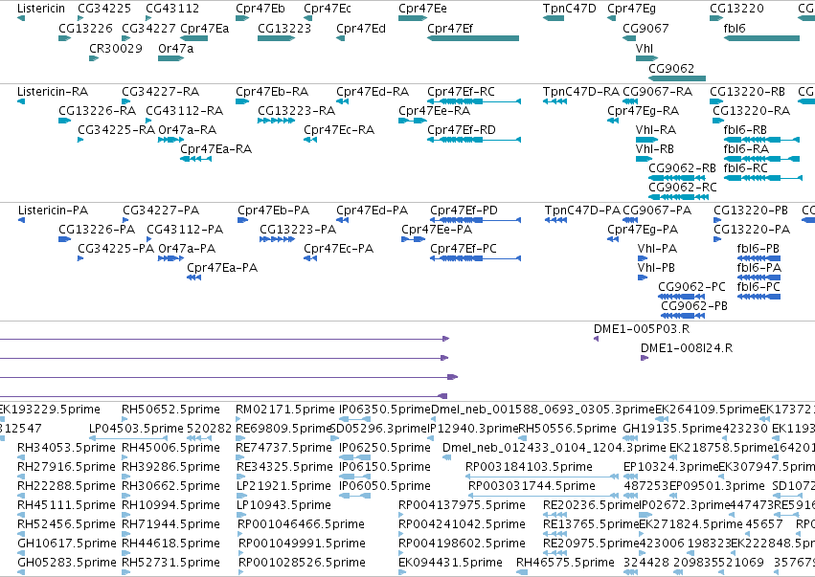Select the Cpr47Eg-RA transcript label
Screen dimensions: 815x577
(x=643, y=111)
